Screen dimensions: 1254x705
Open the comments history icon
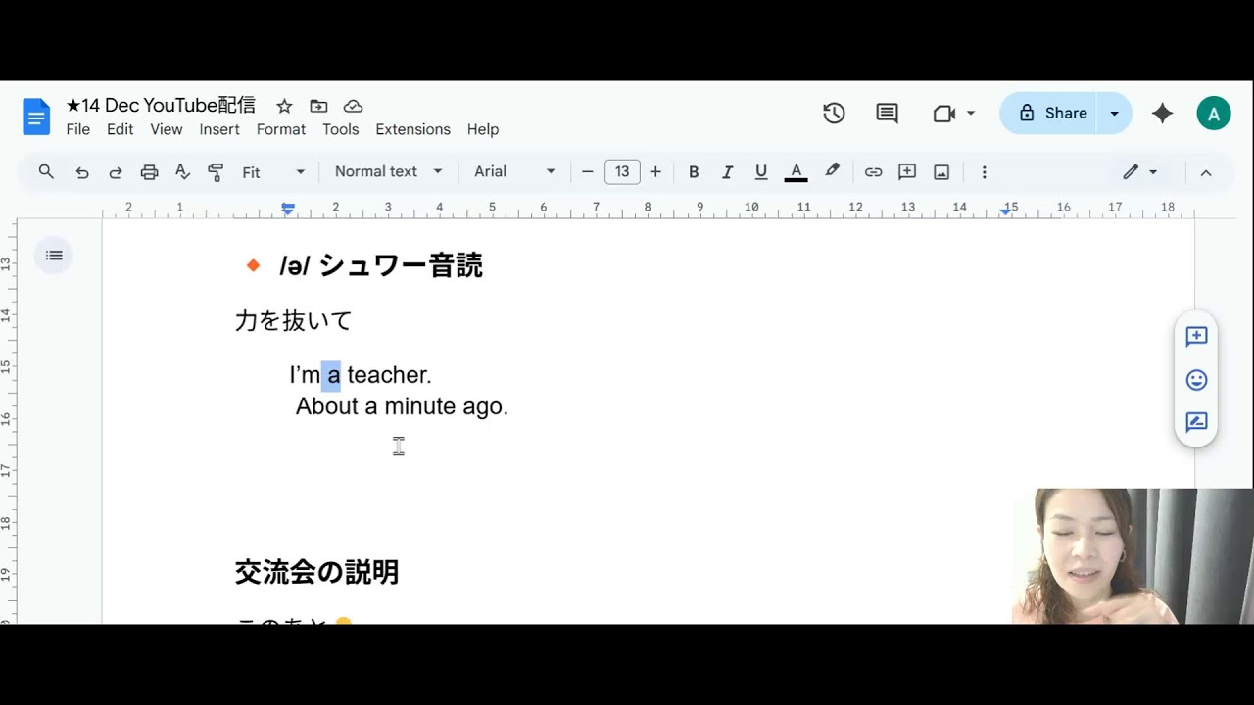coord(887,114)
